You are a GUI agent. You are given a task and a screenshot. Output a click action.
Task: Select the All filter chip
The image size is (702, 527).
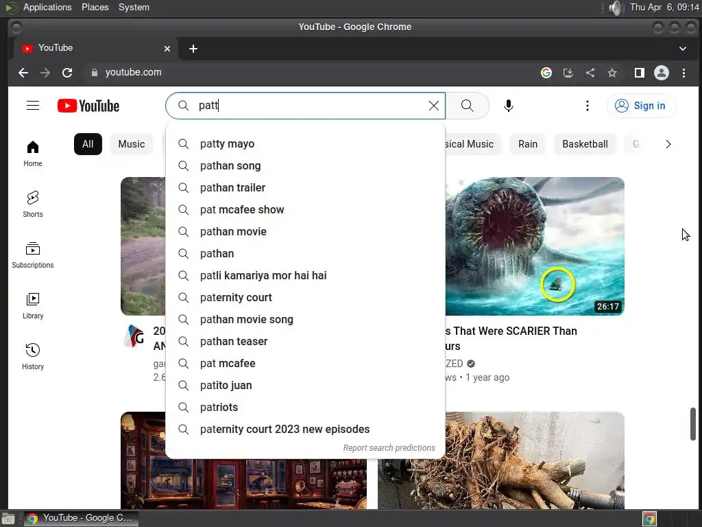point(88,144)
